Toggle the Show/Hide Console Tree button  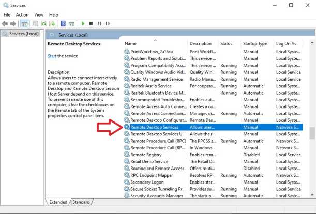coord(25,24)
